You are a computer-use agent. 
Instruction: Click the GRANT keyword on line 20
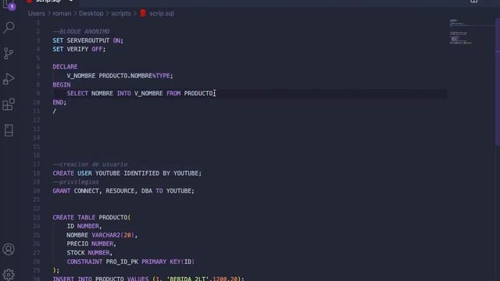click(x=62, y=190)
